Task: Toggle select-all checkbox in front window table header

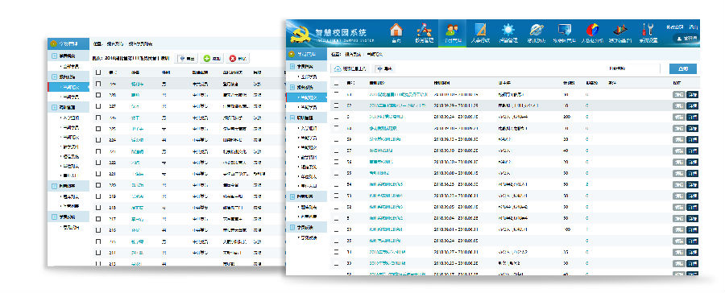Action: (x=336, y=83)
